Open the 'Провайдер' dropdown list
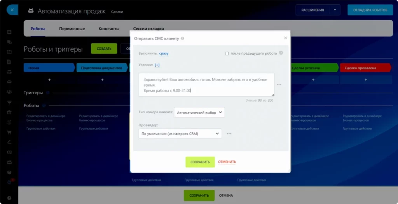 (x=180, y=134)
